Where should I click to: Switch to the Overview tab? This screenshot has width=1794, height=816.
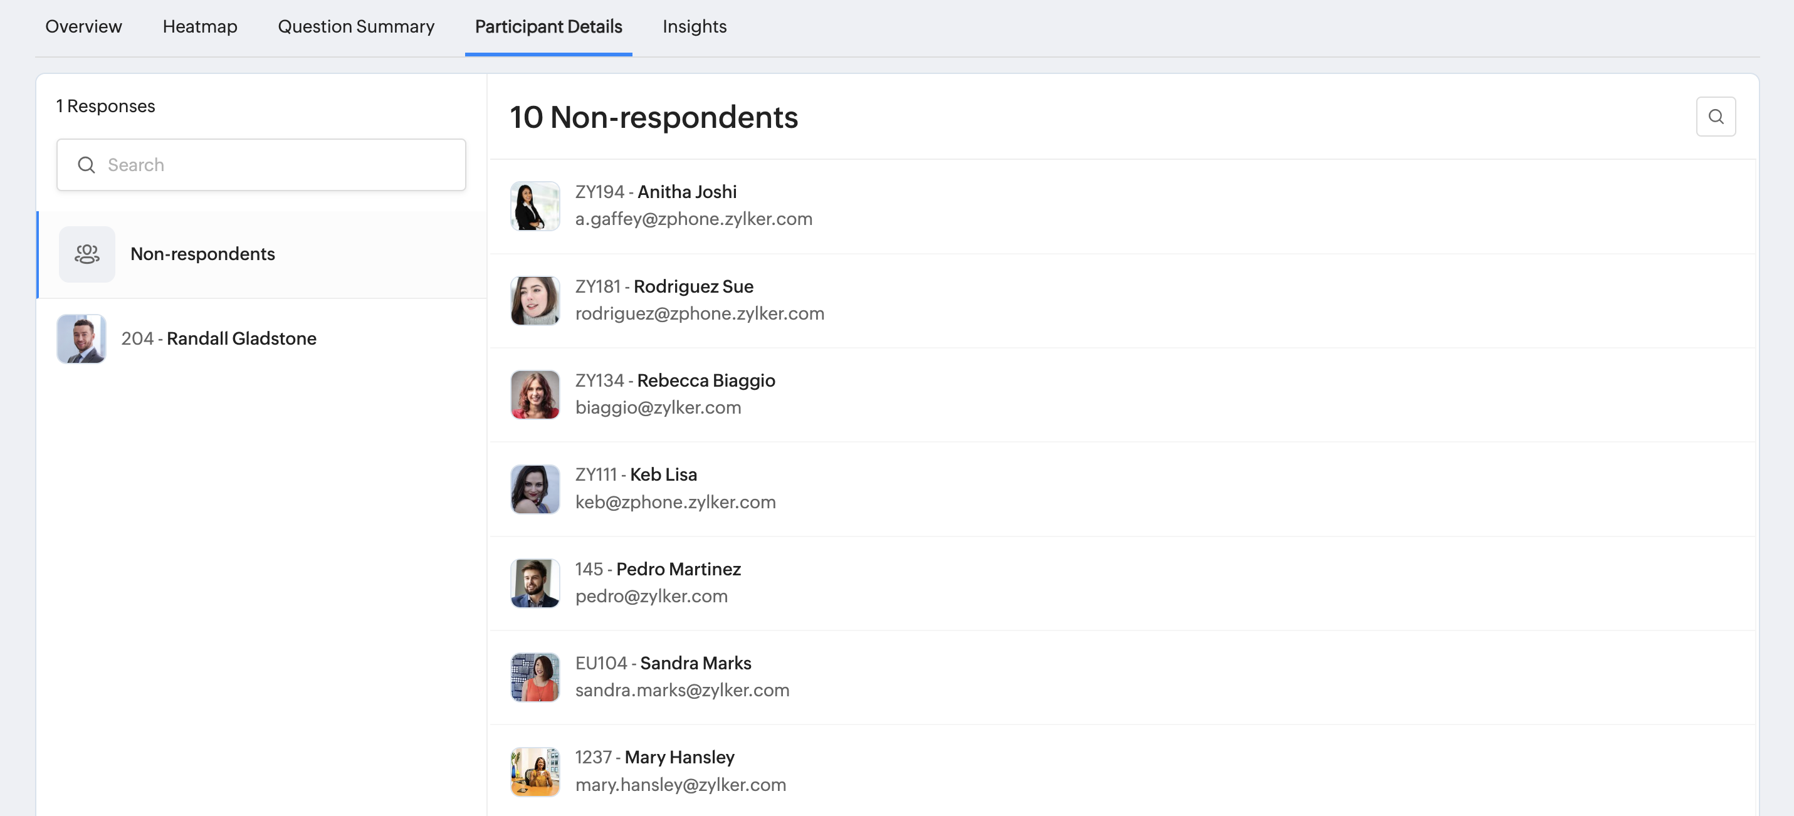83,26
